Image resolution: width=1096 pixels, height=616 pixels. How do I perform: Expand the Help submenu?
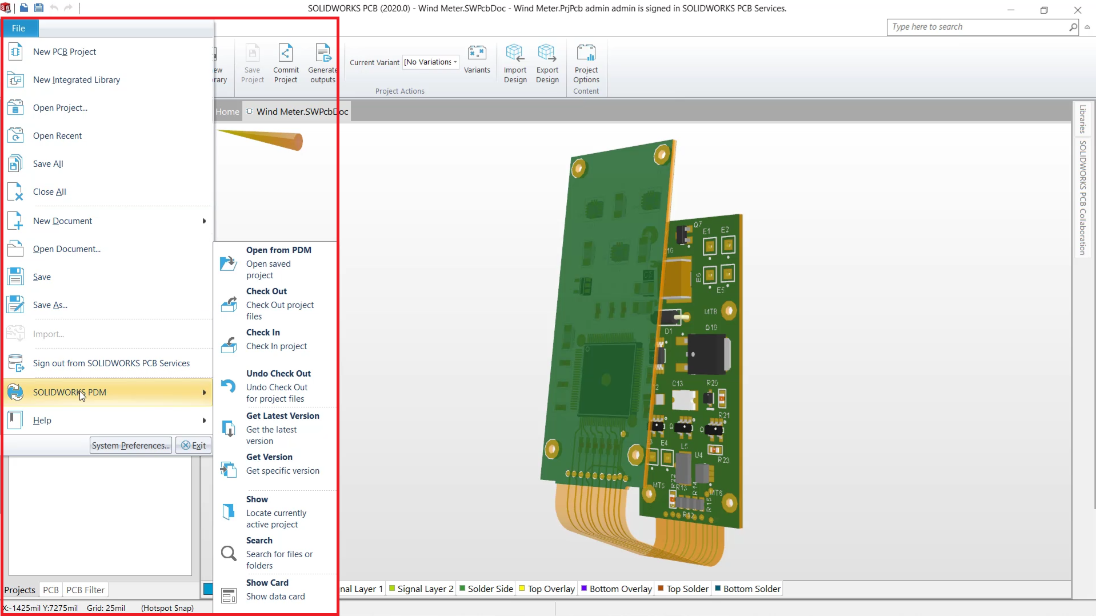click(204, 421)
